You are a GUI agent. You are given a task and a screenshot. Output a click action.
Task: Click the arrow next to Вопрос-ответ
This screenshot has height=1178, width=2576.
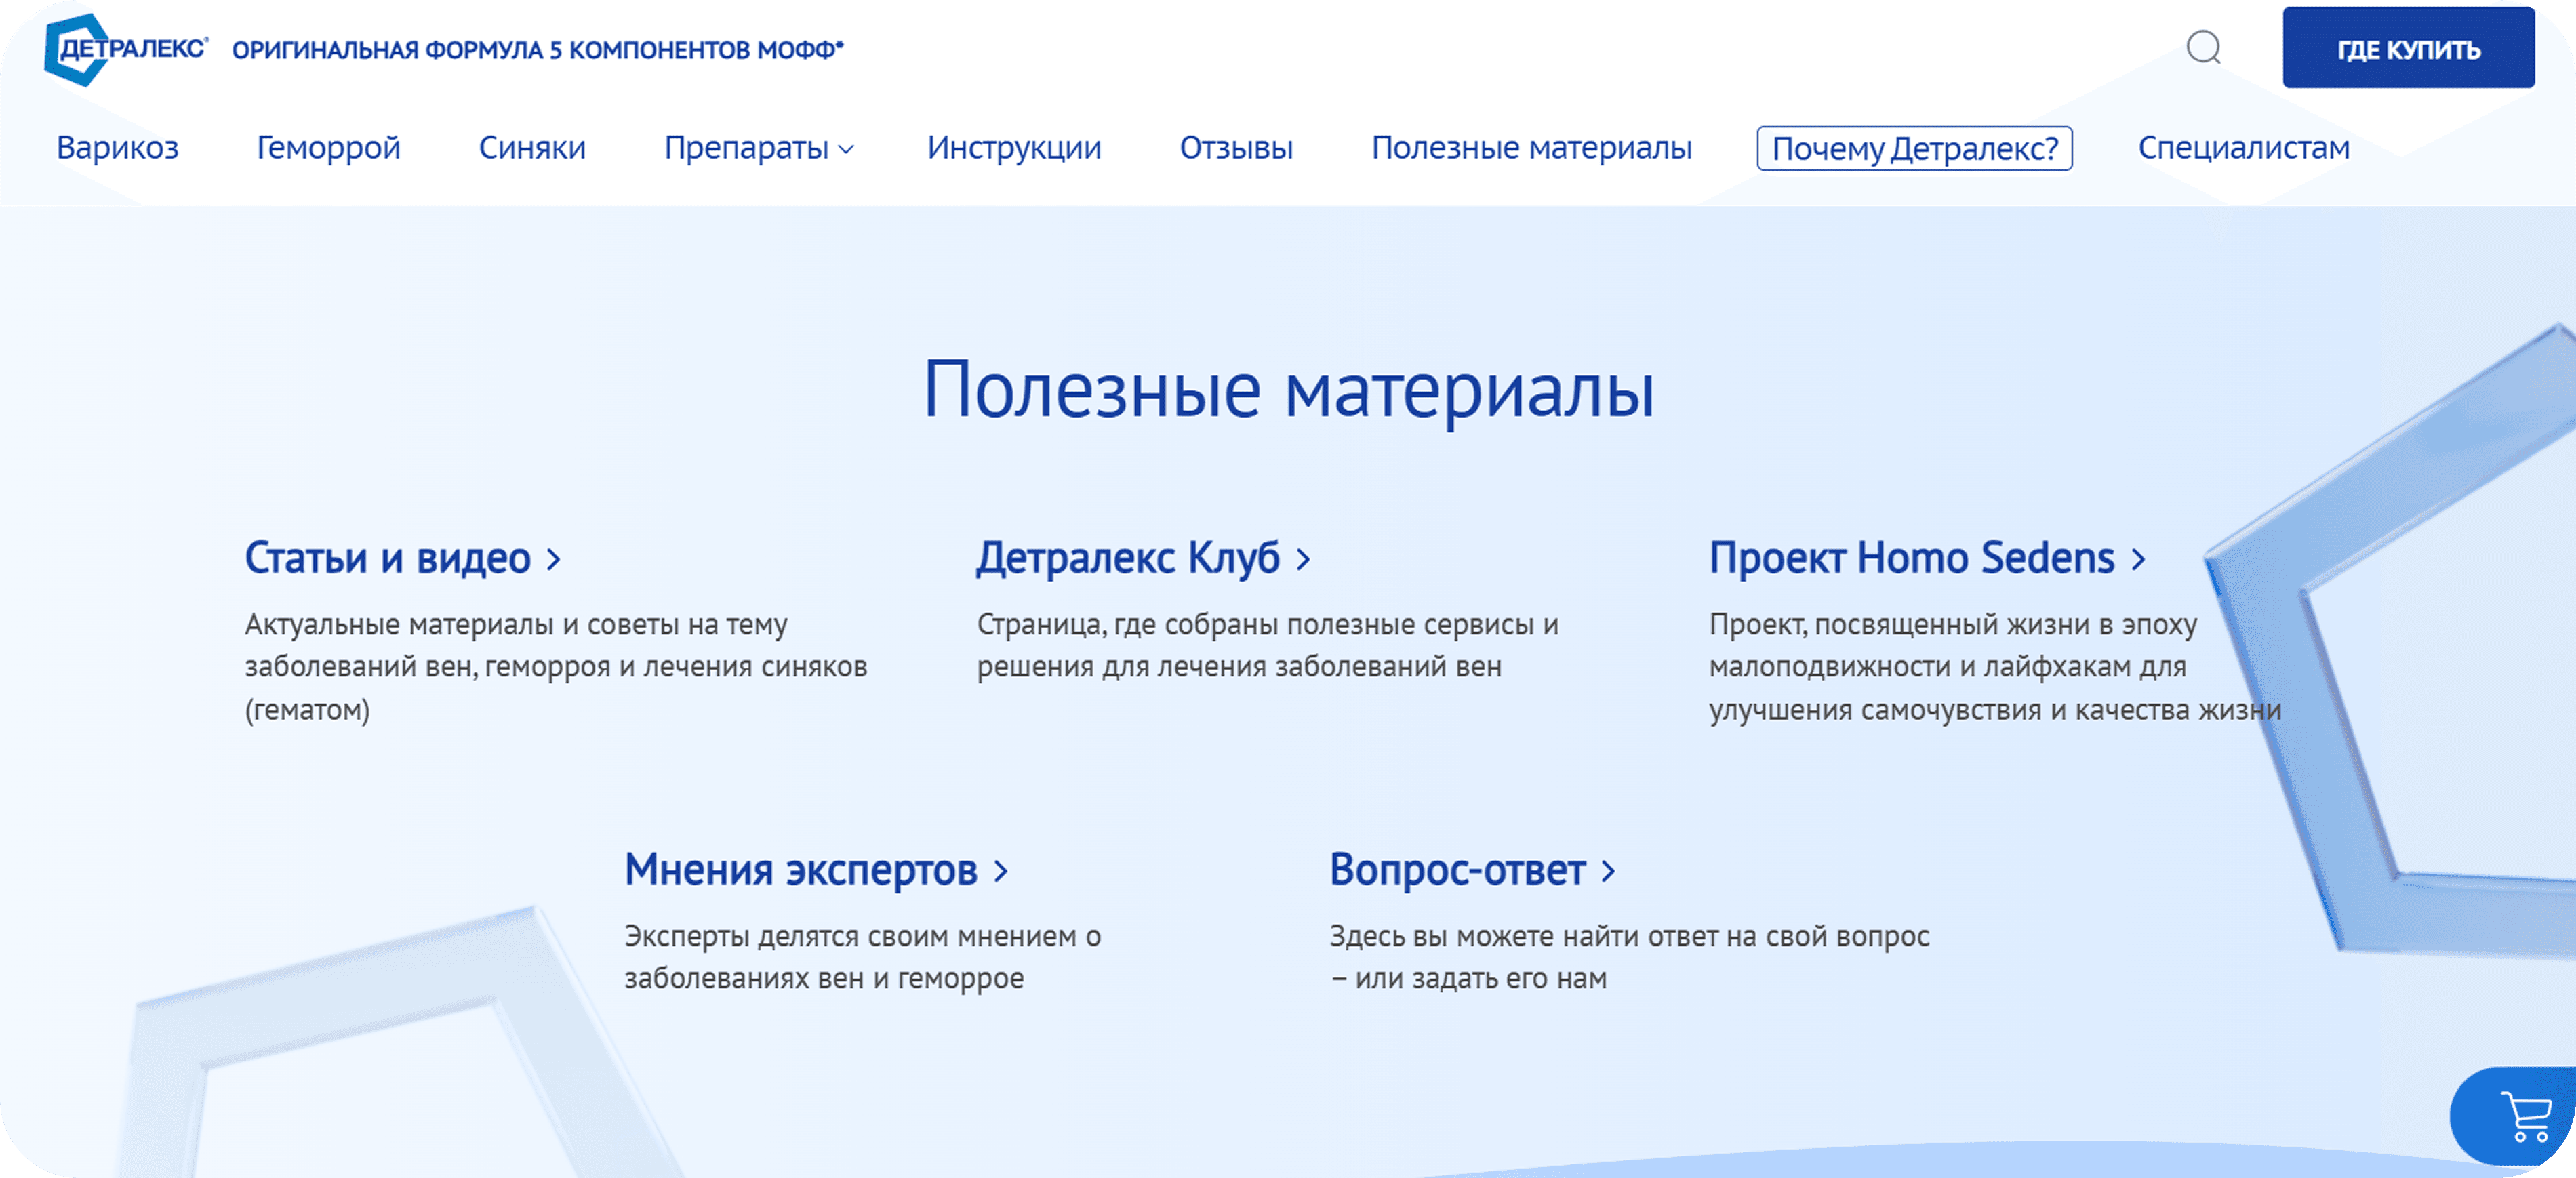click(x=1608, y=871)
